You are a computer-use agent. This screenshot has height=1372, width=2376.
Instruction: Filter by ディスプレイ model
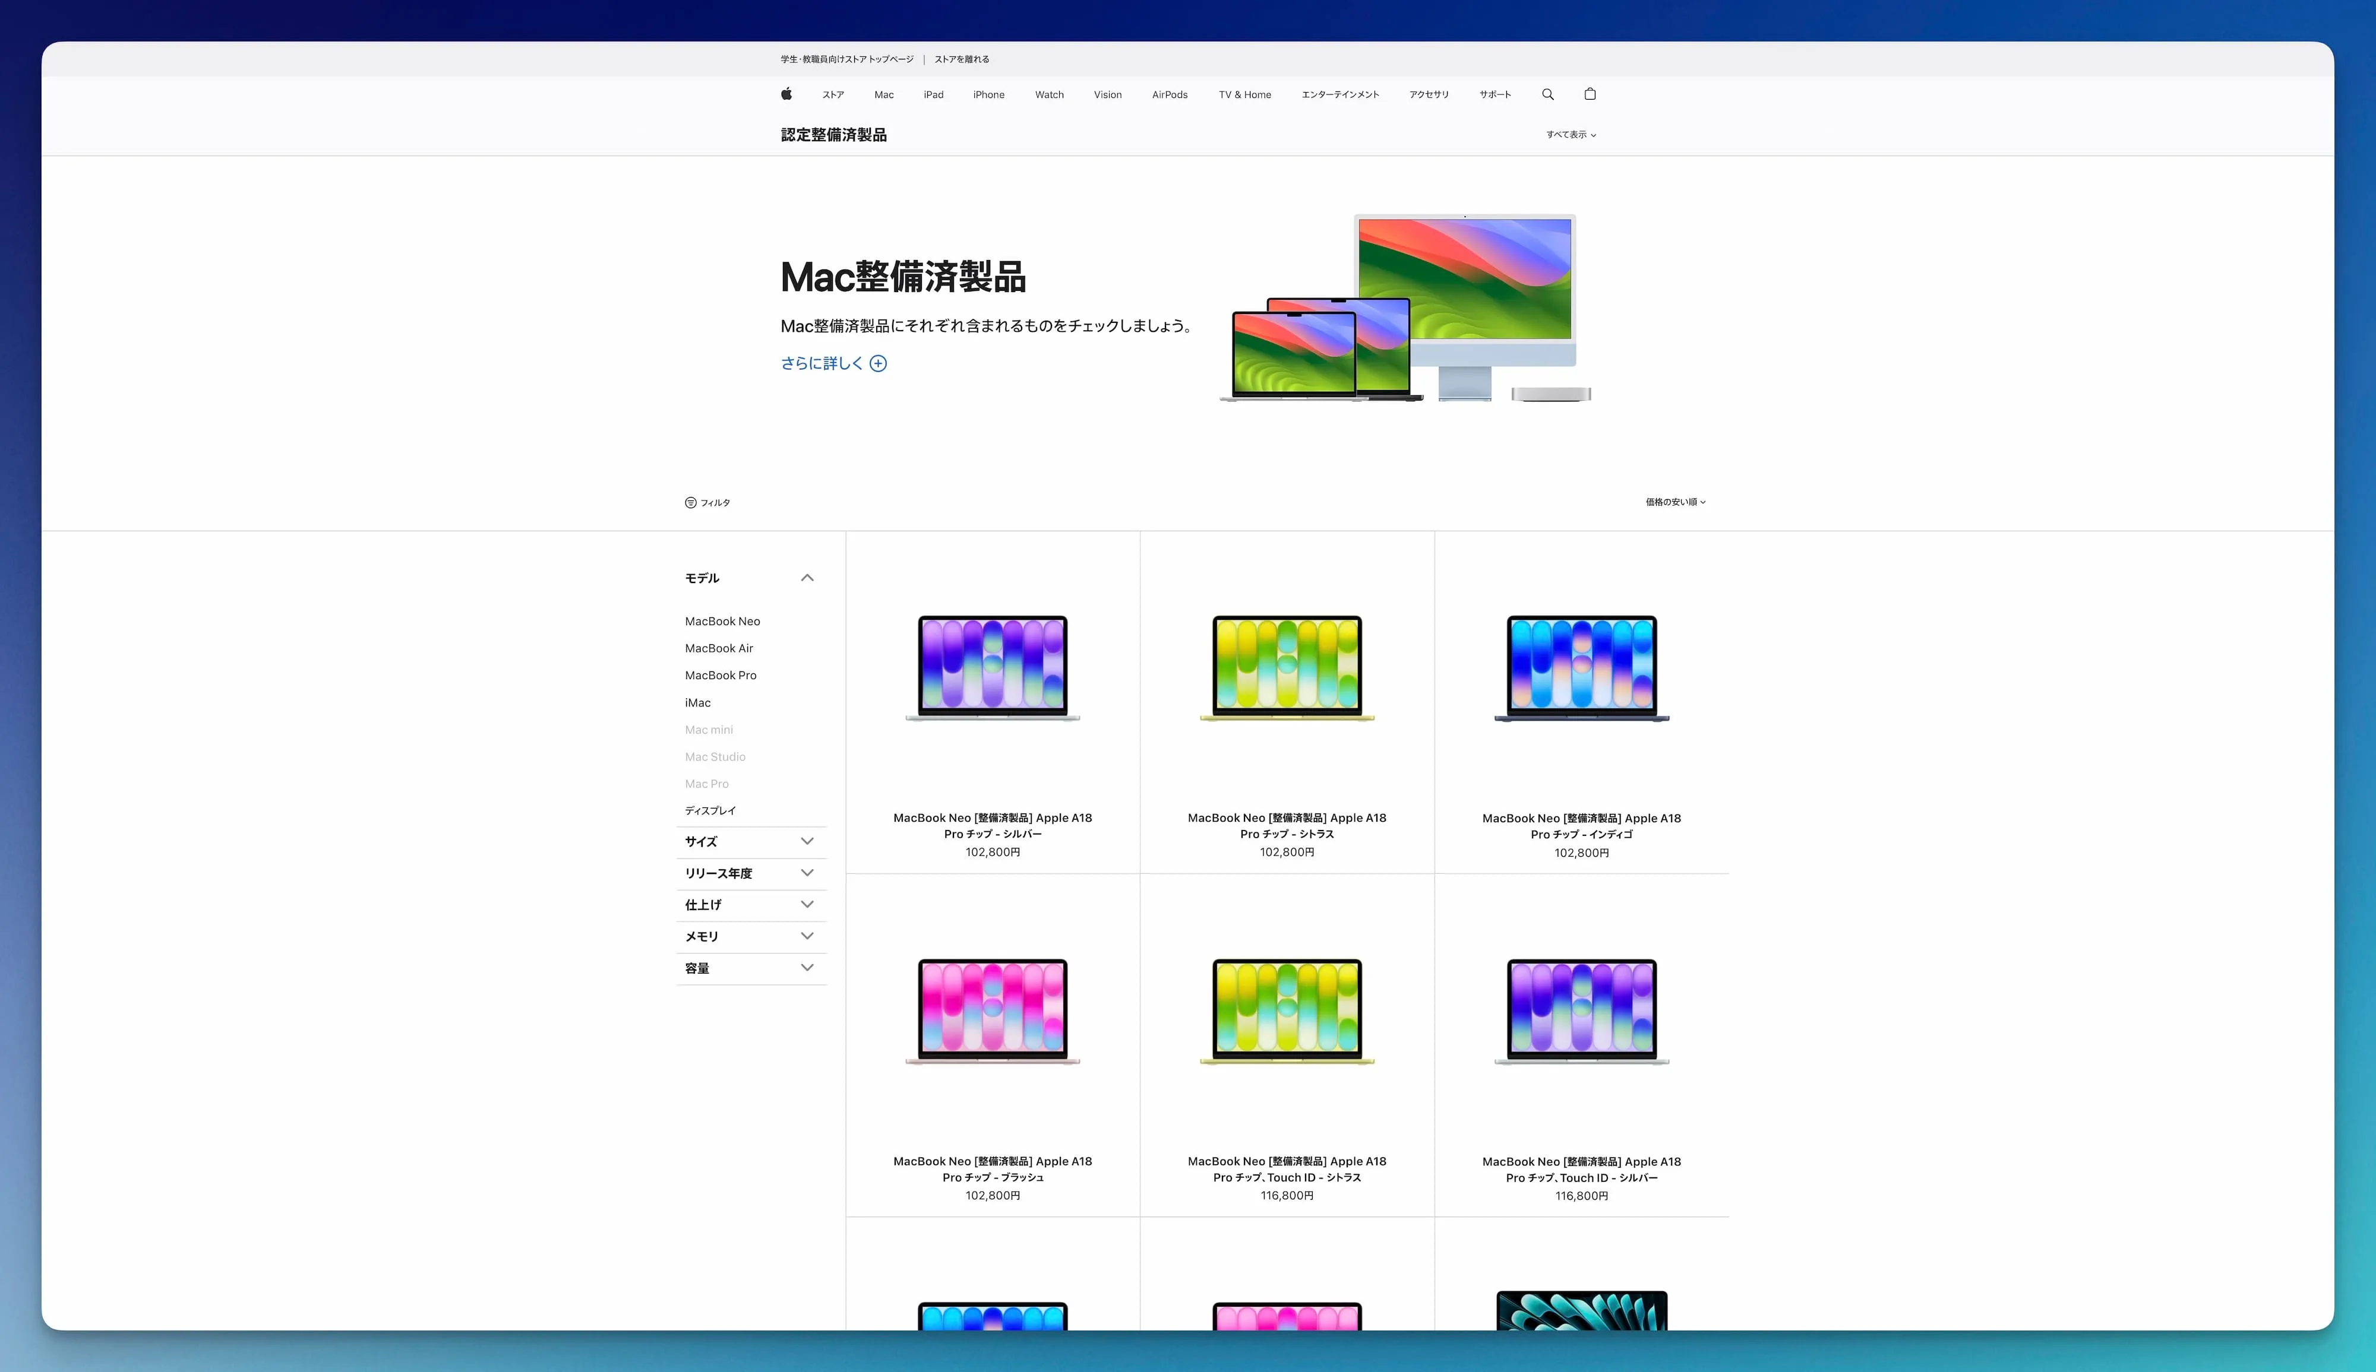coord(710,810)
